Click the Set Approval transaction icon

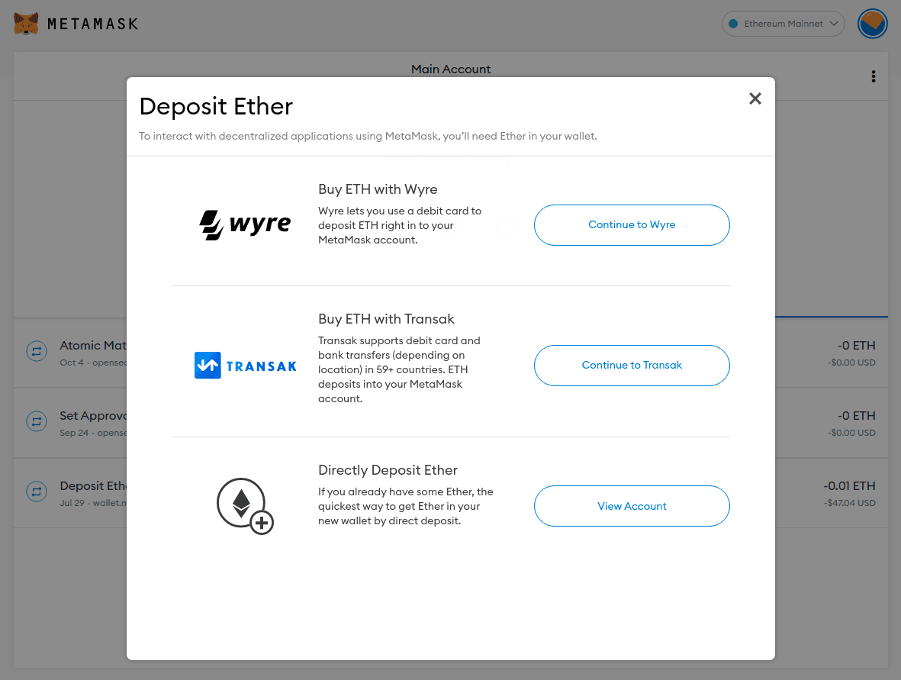click(37, 421)
